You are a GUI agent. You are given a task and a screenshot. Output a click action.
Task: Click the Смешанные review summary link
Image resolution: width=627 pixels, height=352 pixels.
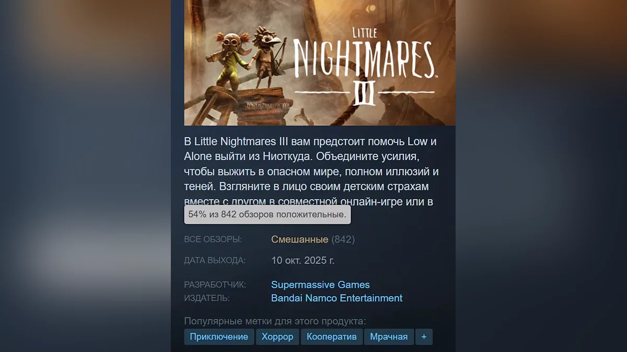click(299, 239)
